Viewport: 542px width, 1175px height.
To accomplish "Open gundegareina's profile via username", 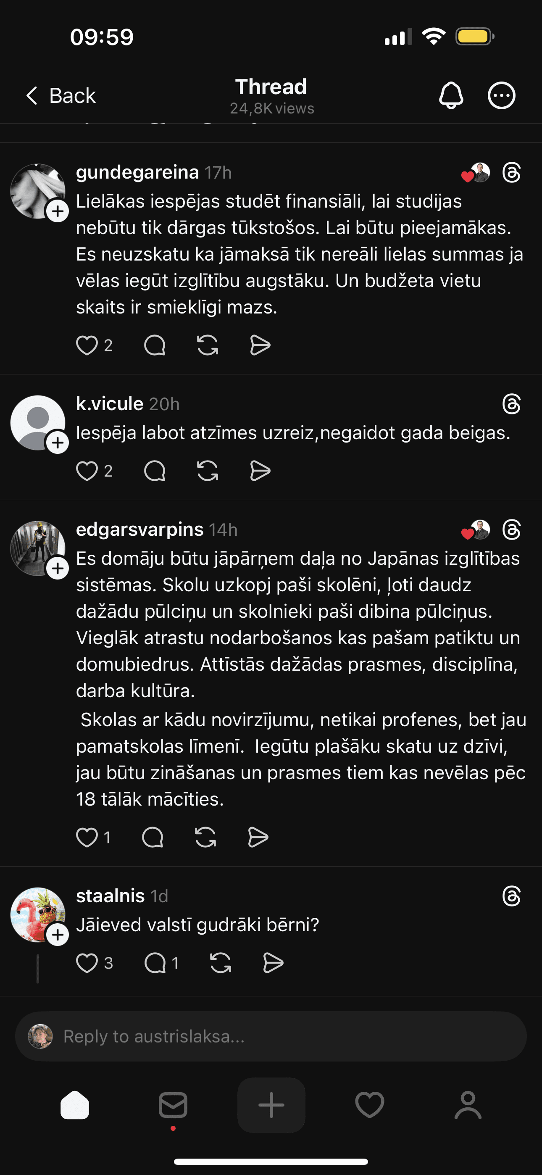I will [137, 172].
